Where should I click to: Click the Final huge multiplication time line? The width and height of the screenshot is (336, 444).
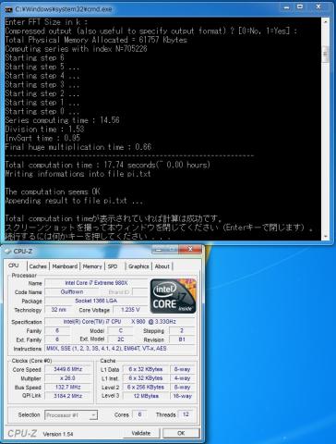coord(78,147)
